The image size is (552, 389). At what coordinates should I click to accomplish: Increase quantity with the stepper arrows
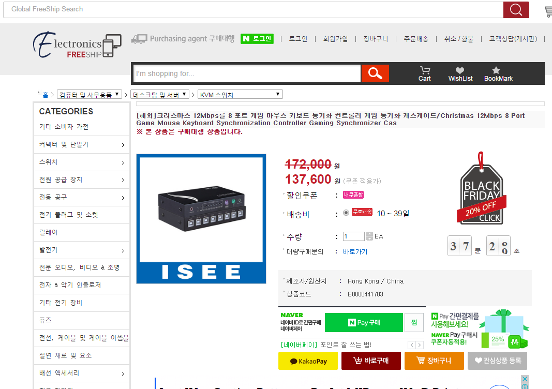[369, 234]
